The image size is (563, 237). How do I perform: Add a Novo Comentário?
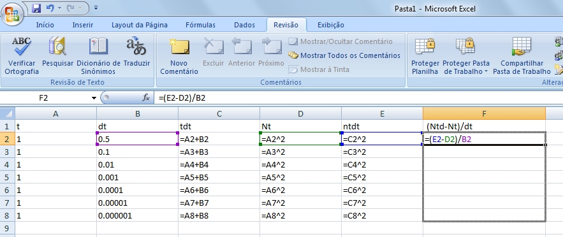click(x=179, y=55)
